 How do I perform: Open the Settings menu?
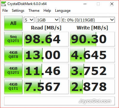[x=18, y=11]
